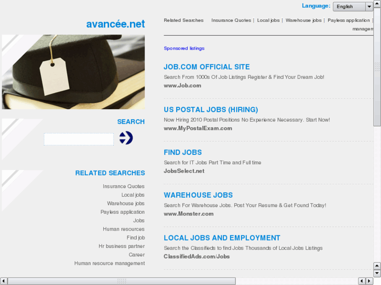
Task: Click the vertical scrollbar thumb
Action: [377, 67]
